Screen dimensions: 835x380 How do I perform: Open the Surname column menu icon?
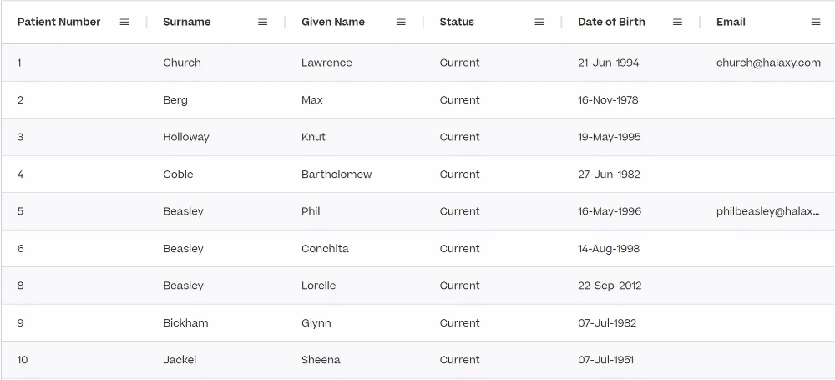(262, 22)
